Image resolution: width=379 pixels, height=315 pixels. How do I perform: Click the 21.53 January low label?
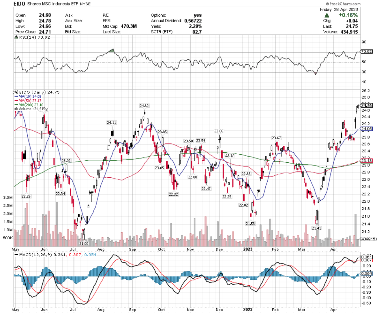250,223
